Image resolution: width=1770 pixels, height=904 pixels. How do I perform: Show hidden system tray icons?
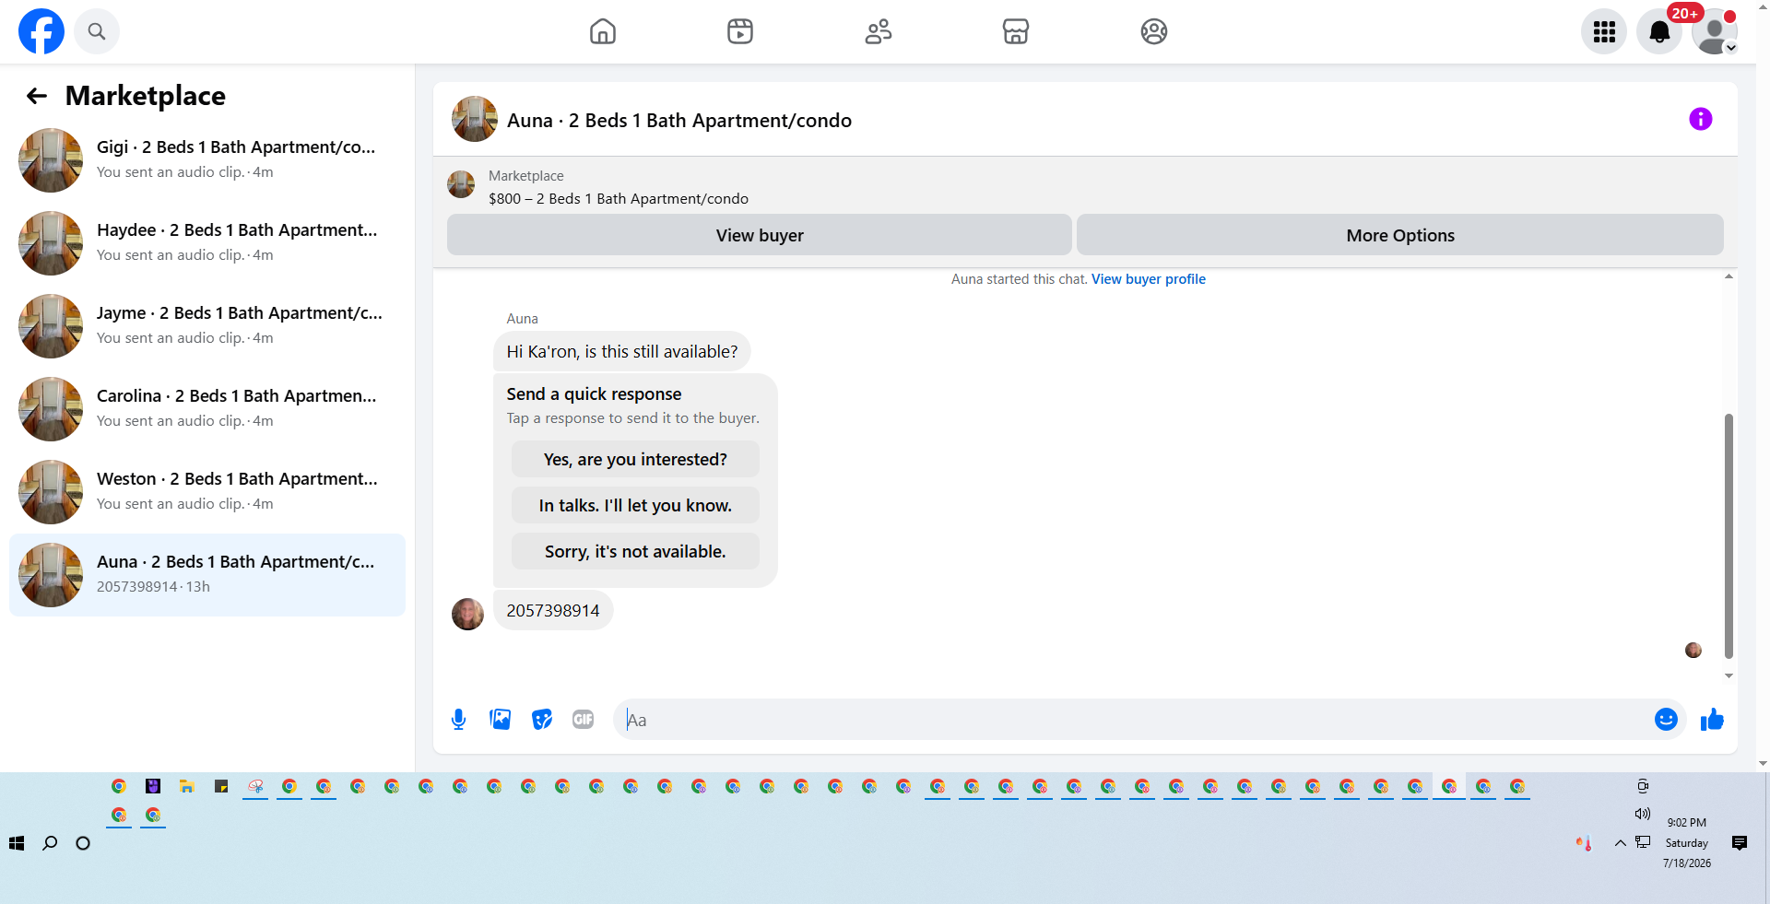click(1620, 843)
